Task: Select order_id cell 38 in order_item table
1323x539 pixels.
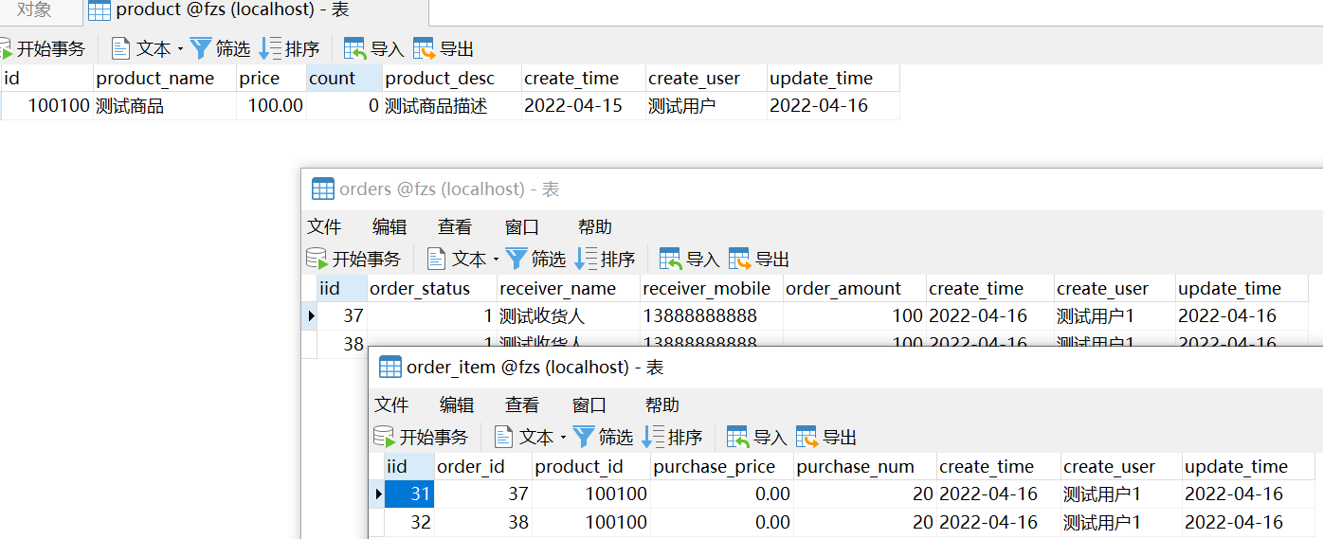Action: pyautogui.click(x=483, y=523)
